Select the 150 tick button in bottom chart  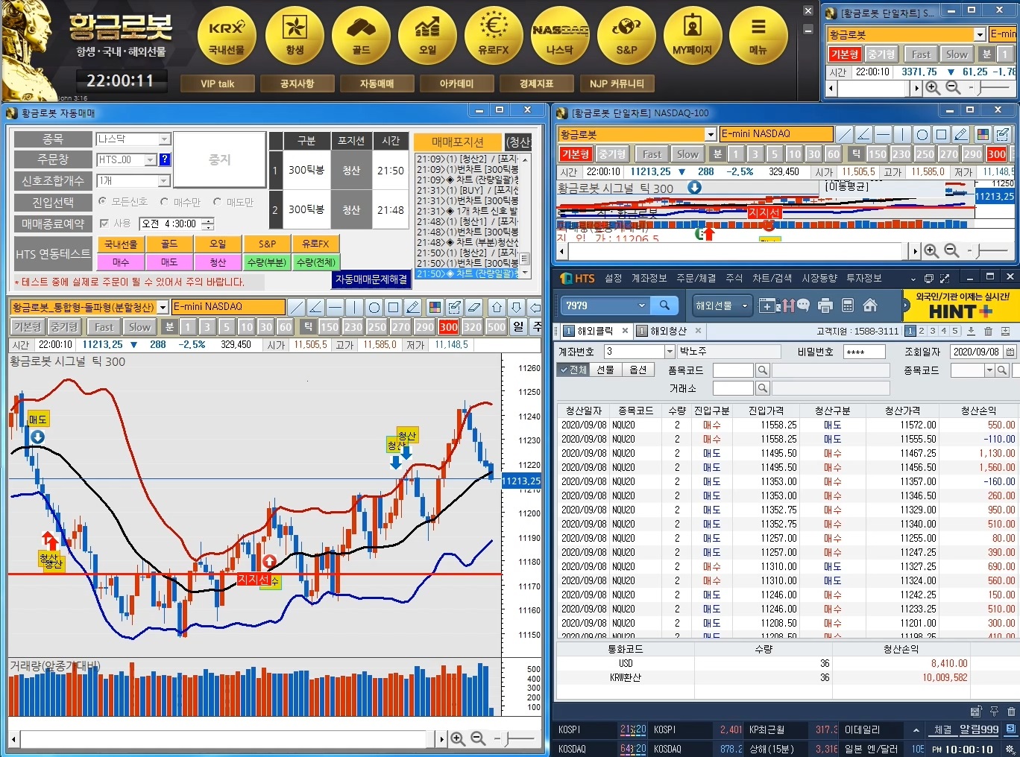click(x=330, y=327)
